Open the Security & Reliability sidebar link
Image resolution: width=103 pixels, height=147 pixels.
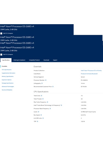click(x=7, y=90)
